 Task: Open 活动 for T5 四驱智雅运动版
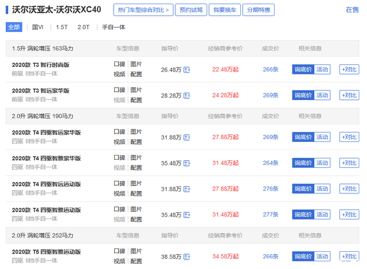pyautogui.click(x=322, y=257)
